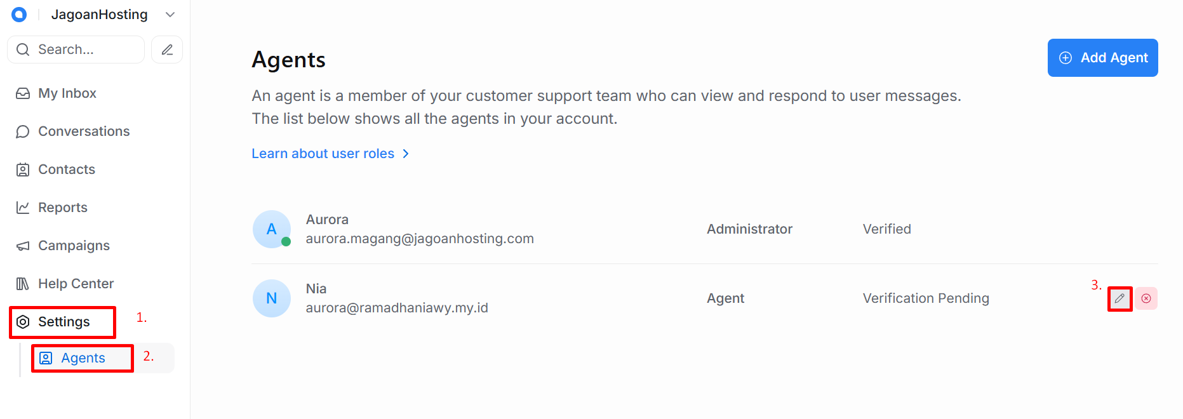Click the compose pencil icon beside search
Image resolution: width=1183 pixels, height=419 pixels.
[x=166, y=49]
